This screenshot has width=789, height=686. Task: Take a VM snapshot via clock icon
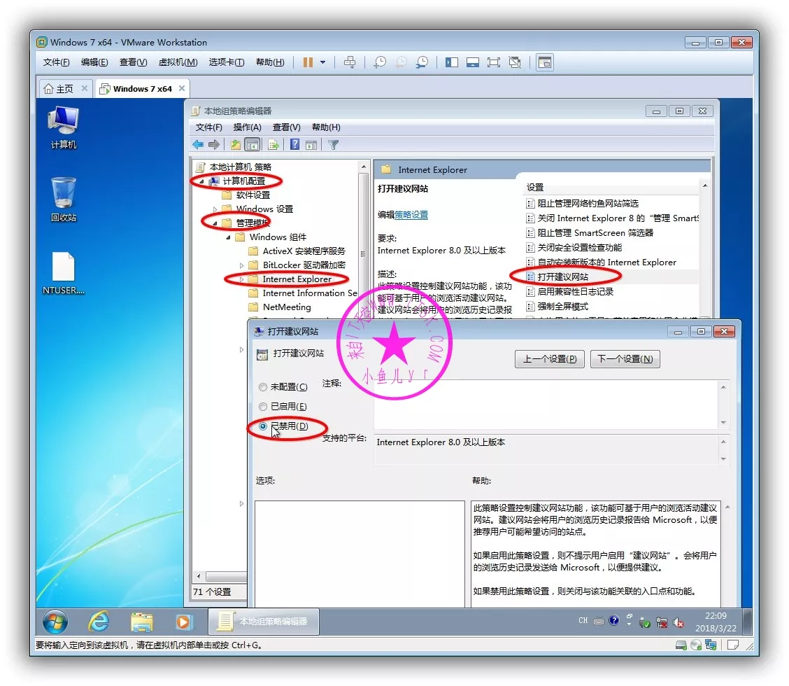tap(380, 62)
